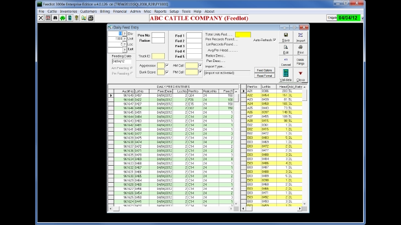Viewport: 401px width, 225px height.
Task: Click the Validate button with calculator icon
Action: coord(286,75)
